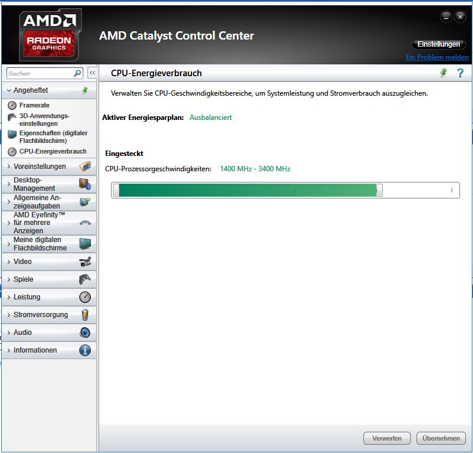Click the Audio speaker icon

pos(85,333)
